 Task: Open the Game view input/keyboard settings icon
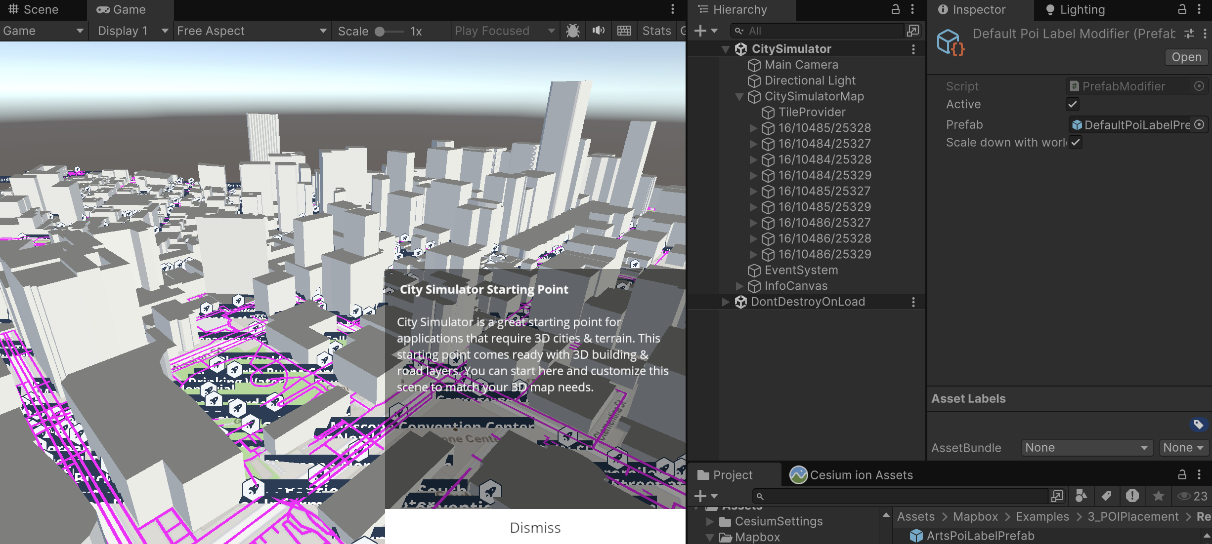tap(624, 31)
